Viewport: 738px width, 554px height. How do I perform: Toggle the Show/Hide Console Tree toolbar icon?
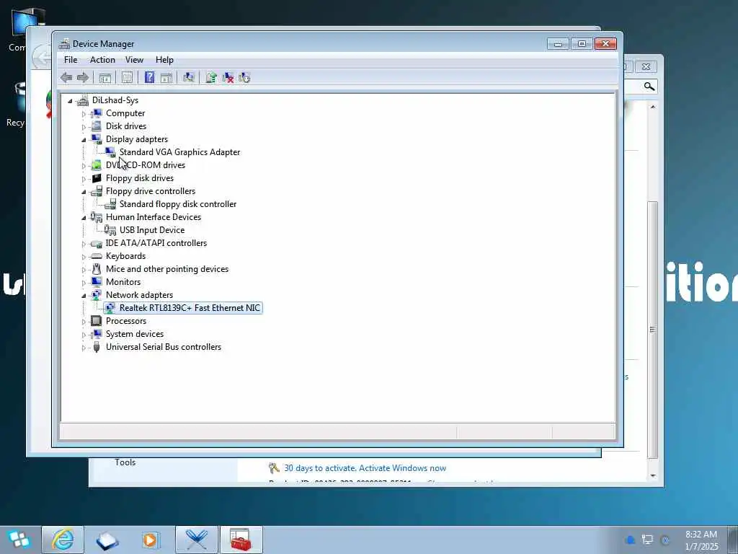coord(105,78)
